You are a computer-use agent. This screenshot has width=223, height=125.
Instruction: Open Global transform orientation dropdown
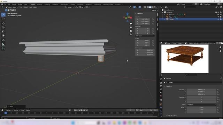coord(70,7)
